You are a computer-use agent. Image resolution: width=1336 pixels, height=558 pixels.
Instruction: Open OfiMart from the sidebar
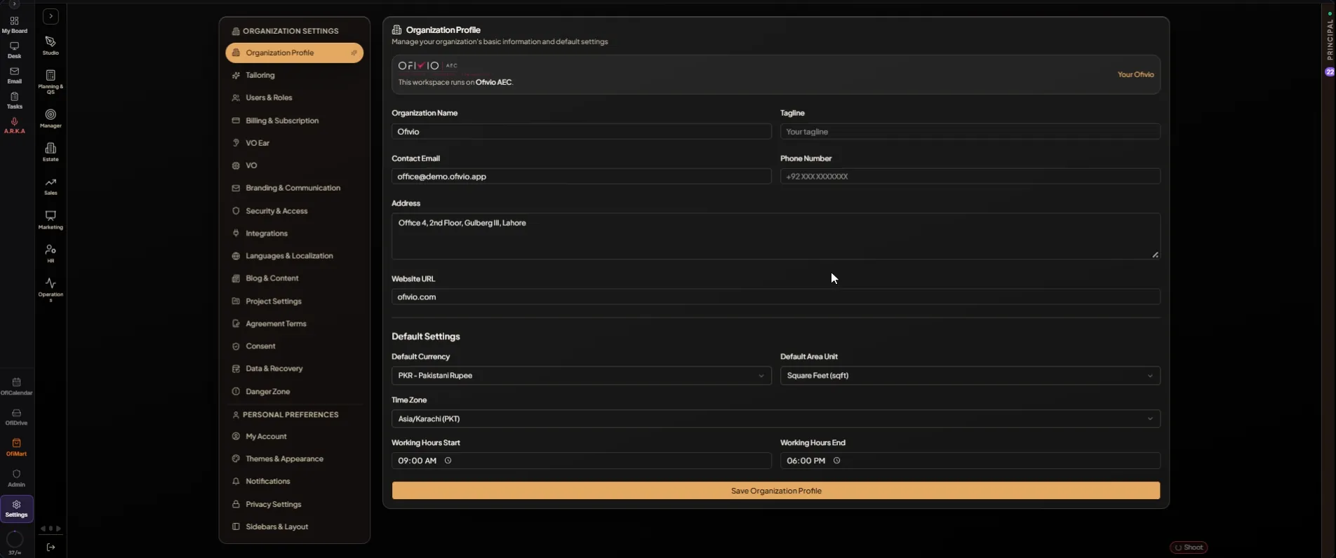coord(16,447)
